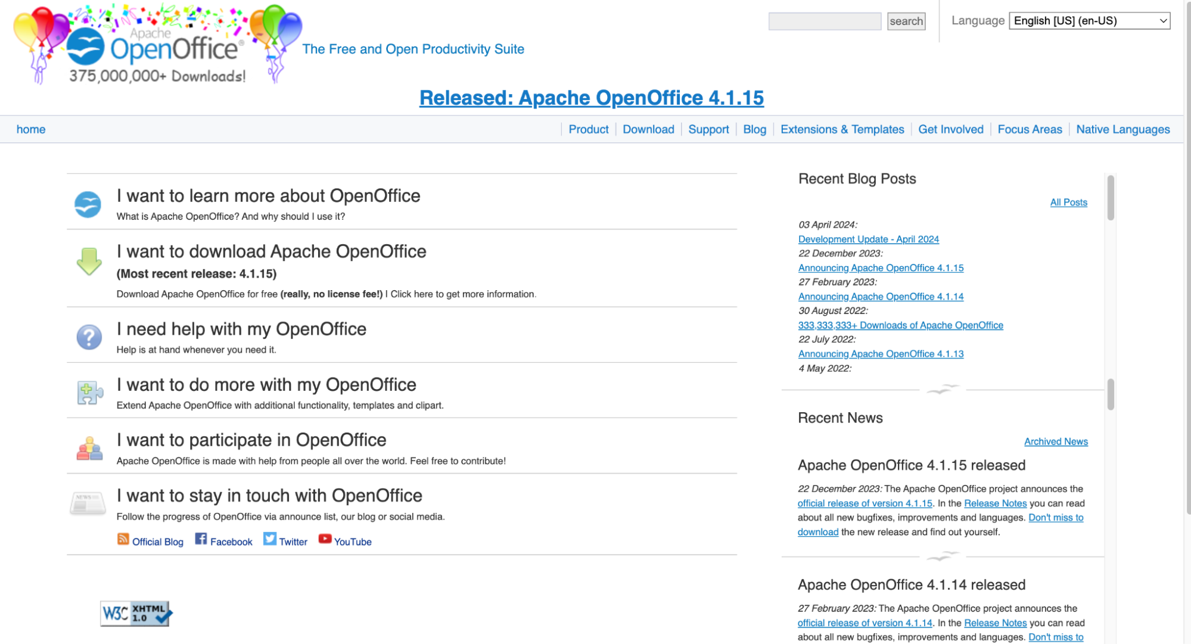Click 'I want to stay in touch with OpenOffice'
Screen dimensions: 1191x644
[269, 496]
